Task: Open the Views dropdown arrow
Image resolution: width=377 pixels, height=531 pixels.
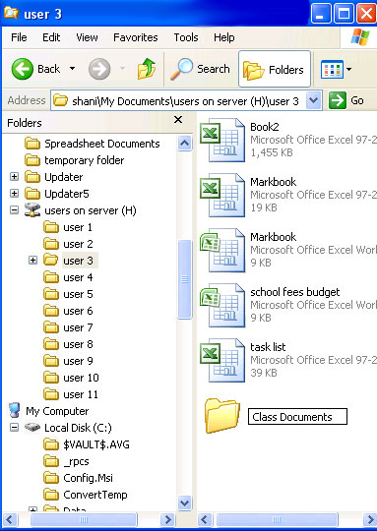Action: click(x=348, y=70)
